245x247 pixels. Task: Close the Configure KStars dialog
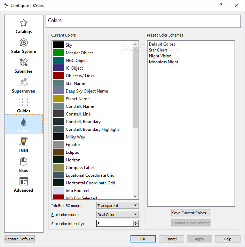click(x=237, y=5)
